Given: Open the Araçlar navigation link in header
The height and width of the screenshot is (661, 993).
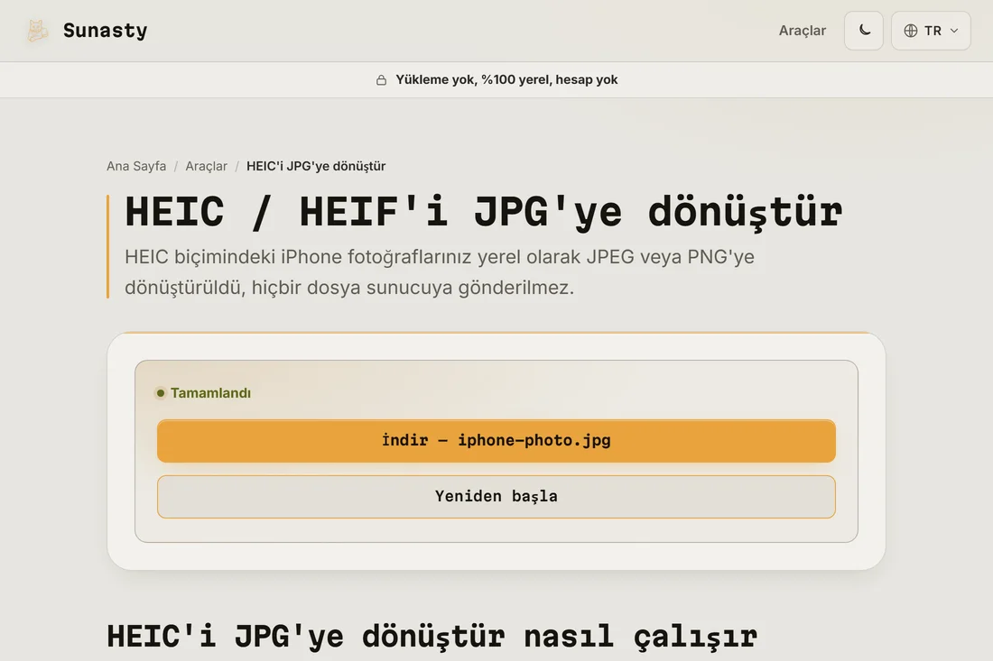Looking at the screenshot, I should tap(802, 31).
